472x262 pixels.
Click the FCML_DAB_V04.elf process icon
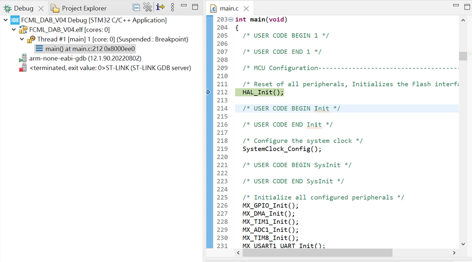[23, 30]
